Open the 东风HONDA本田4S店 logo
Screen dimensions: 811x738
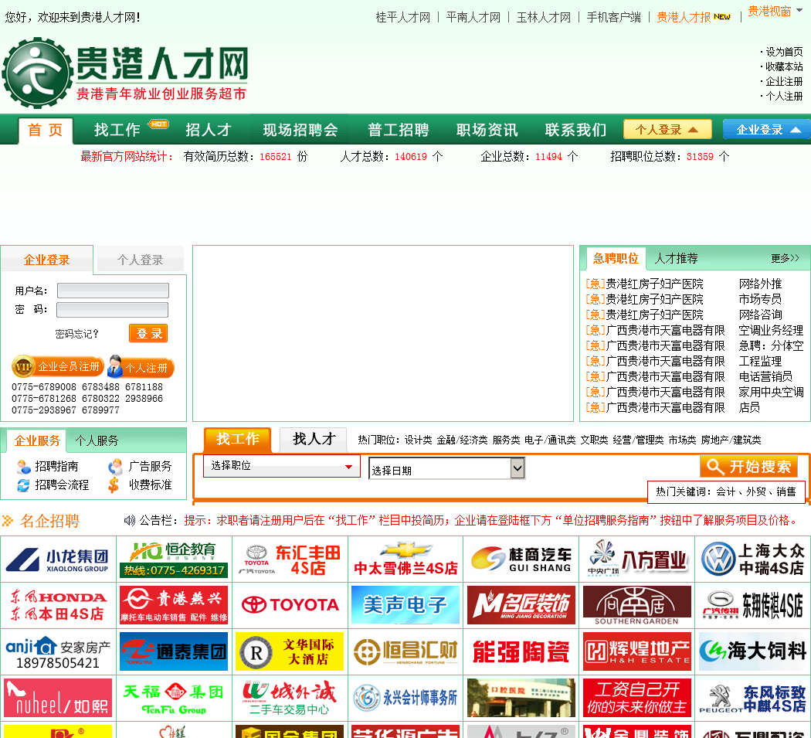click(x=58, y=605)
